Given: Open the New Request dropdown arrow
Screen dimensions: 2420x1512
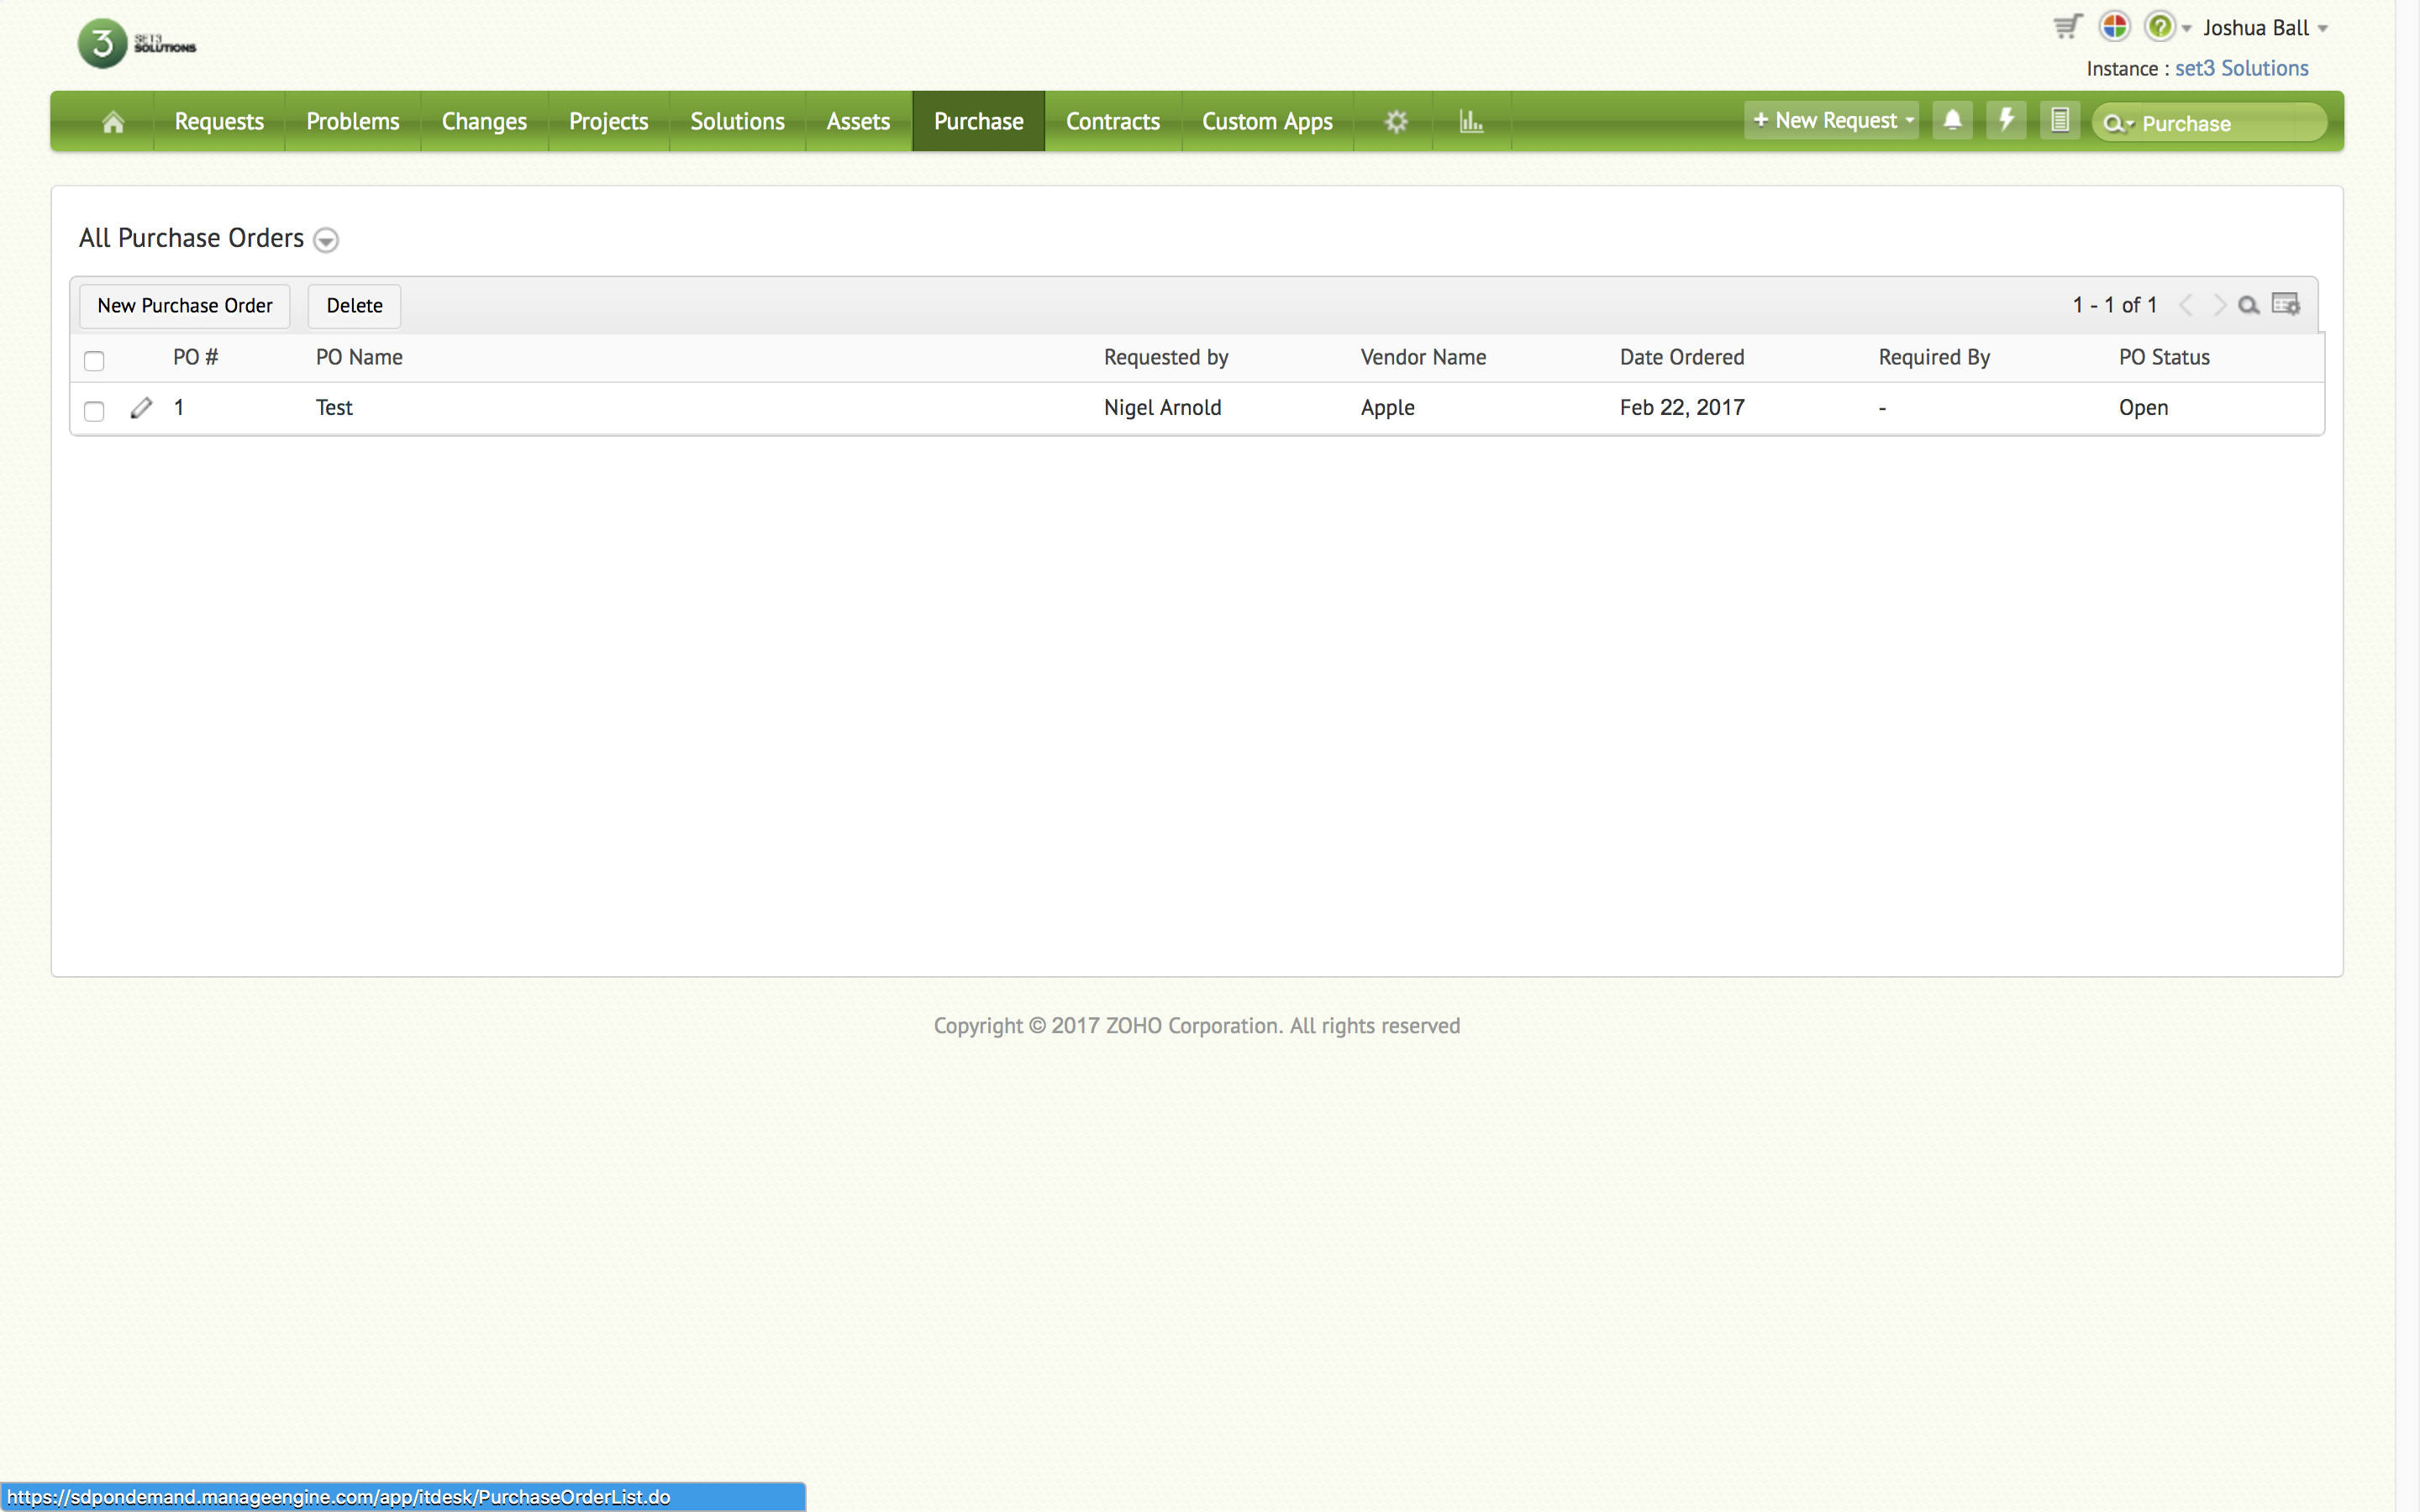Looking at the screenshot, I should tap(1910, 121).
